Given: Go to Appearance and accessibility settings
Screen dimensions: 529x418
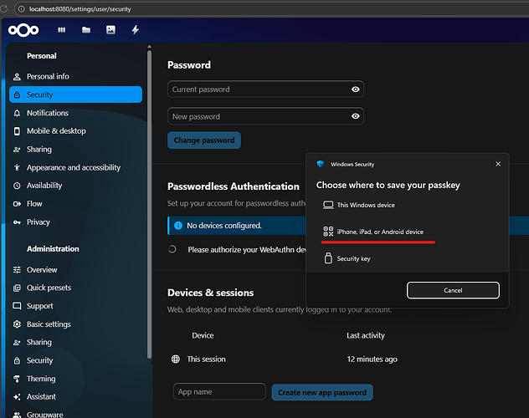Looking at the screenshot, I should 73,167.
